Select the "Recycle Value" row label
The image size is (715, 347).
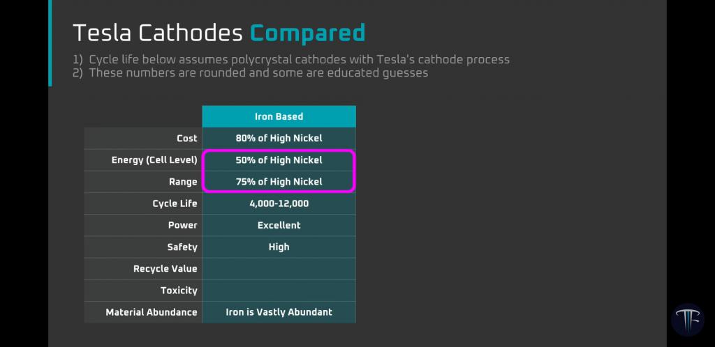tap(165, 268)
